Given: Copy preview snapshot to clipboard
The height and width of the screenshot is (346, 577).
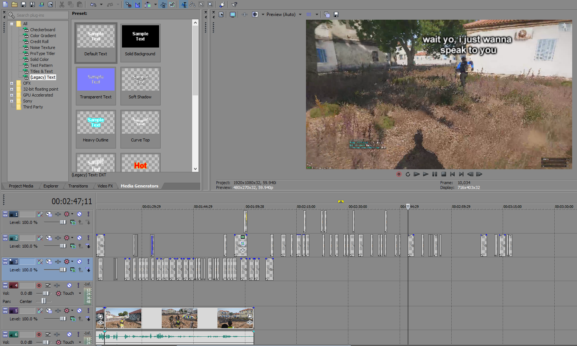Looking at the screenshot, I should 327,14.
